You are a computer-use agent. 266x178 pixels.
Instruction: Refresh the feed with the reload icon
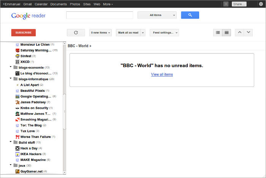[x=76, y=32]
